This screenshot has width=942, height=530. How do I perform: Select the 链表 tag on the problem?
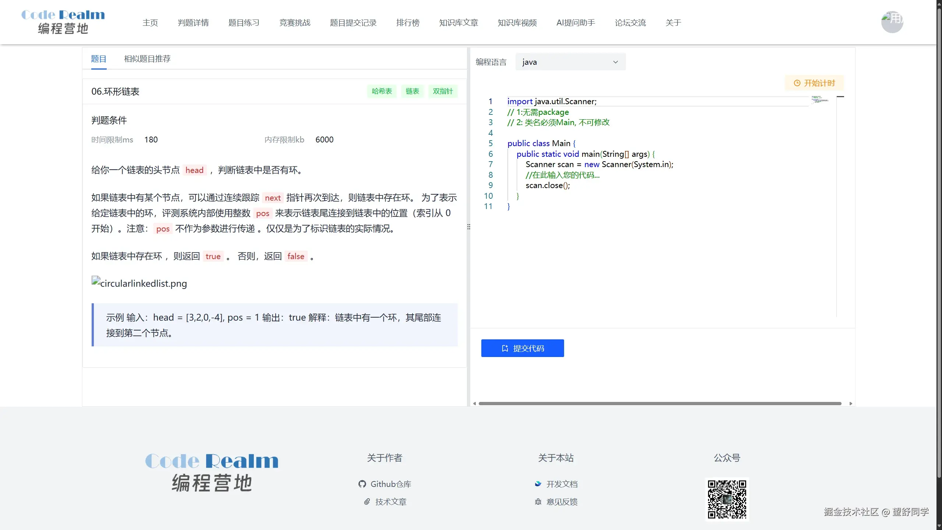tap(412, 91)
